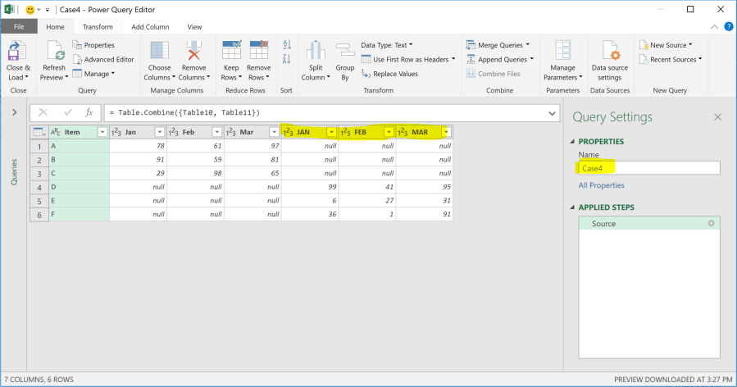The width and height of the screenshot is (737, 387).
Task: Click the Refresh Preview icon
Action: pos(54,54)
